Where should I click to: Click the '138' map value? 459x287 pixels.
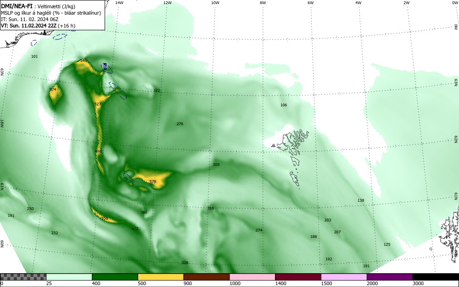(x=361, y=200)
